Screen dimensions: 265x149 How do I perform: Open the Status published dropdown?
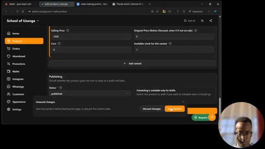pos(90,94)
